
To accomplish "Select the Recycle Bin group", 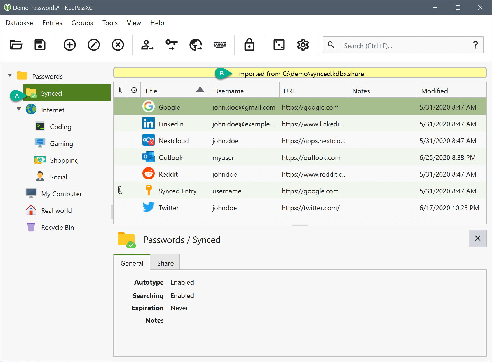I will click(57, 228).
